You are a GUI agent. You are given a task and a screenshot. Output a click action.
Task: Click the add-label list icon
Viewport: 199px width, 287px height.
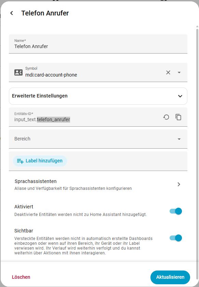[x=20, y=161]
